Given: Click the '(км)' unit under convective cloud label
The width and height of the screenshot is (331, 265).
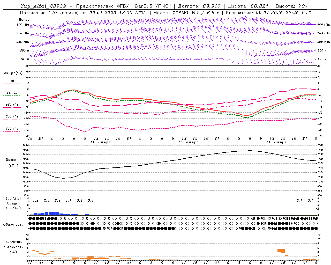Looking at the screenshot, I should 13,252.
